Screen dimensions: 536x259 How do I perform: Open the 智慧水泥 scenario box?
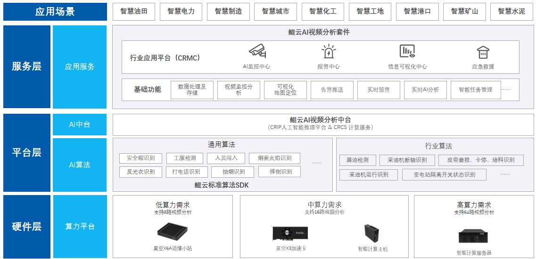[x=511, y=11]
